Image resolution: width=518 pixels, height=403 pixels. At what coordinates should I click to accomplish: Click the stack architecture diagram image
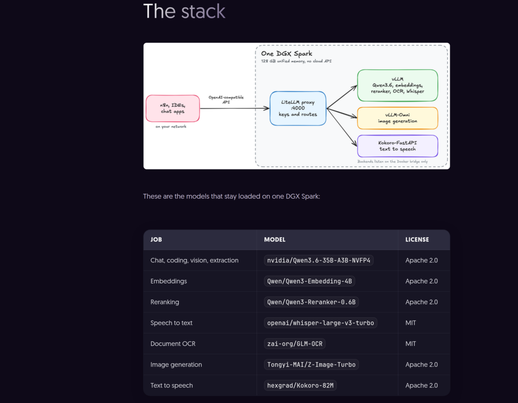click(297, 106)
